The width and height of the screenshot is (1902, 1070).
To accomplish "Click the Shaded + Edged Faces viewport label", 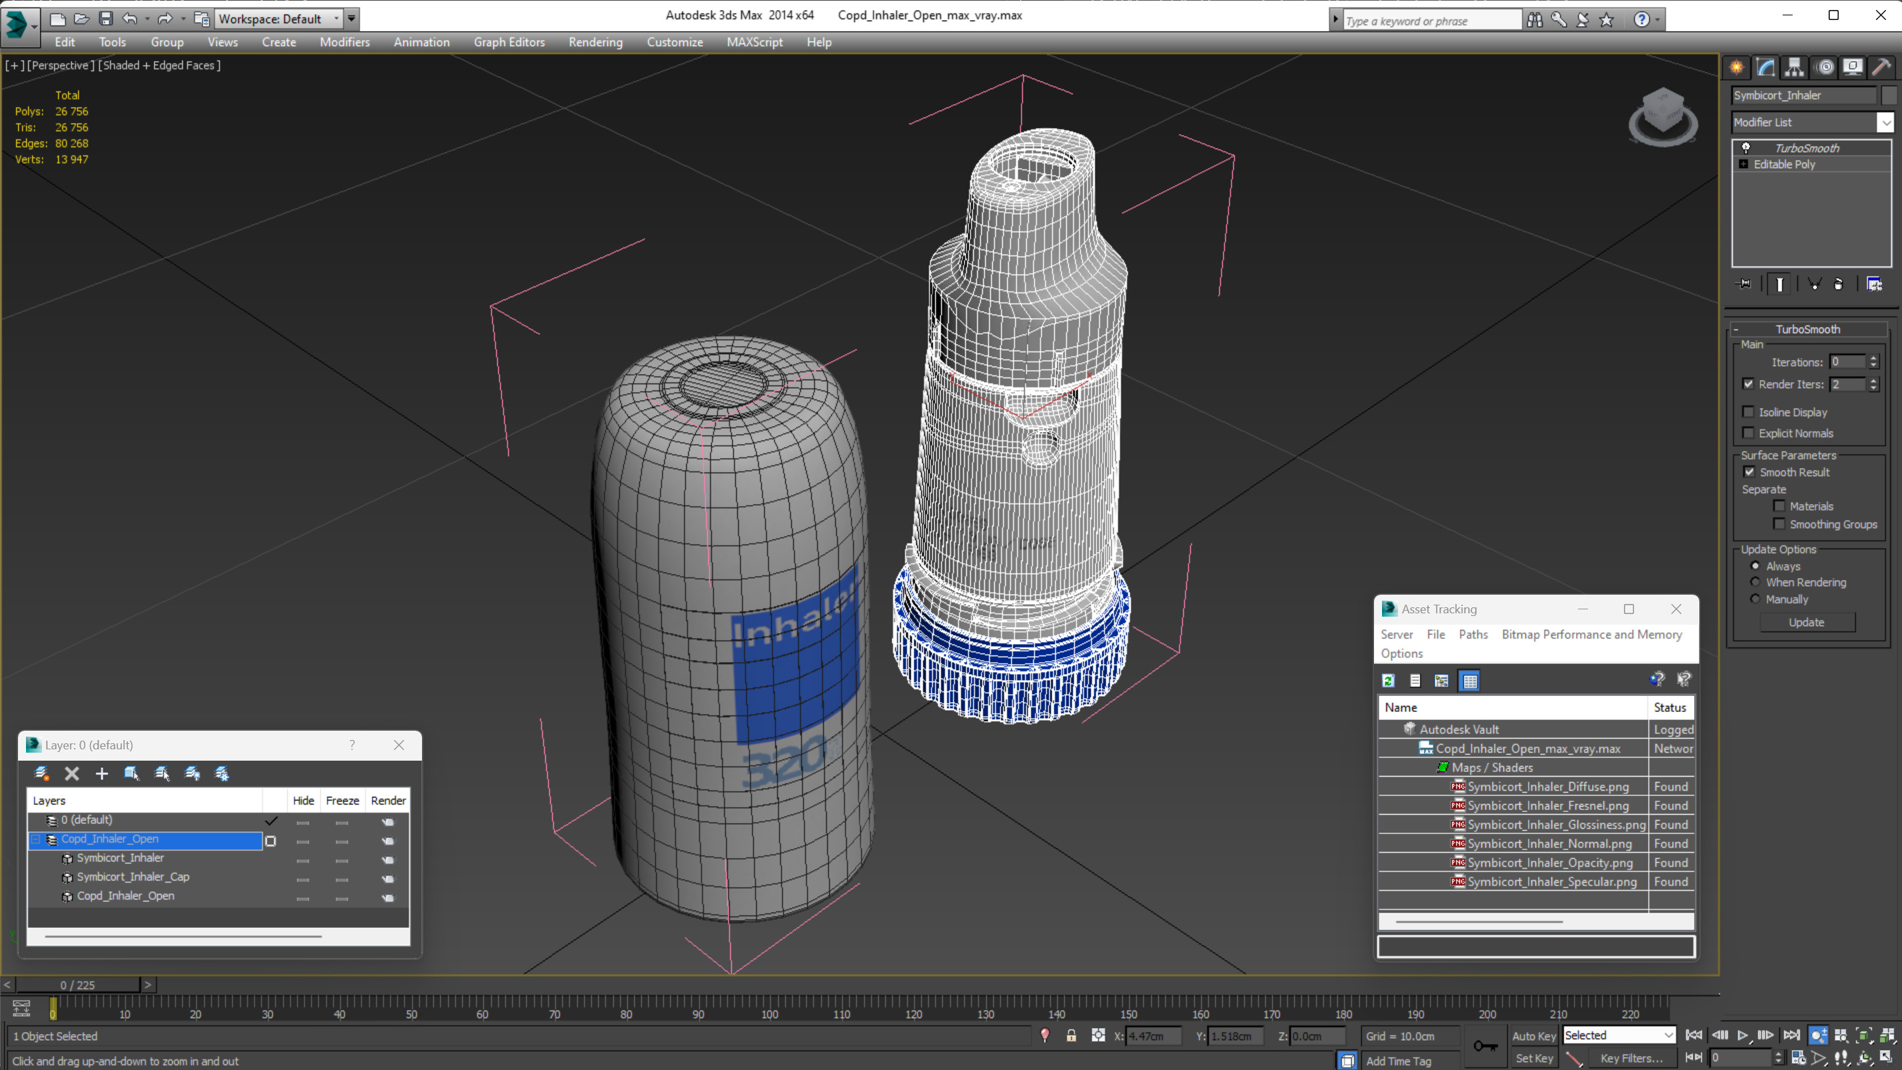I will click(159, 65).
